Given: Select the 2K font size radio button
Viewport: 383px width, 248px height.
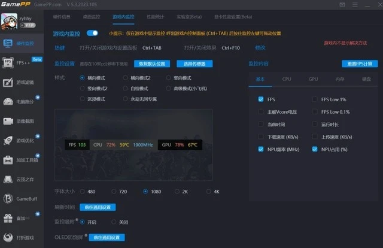Looking at the screenshot, I should (177, 191).
